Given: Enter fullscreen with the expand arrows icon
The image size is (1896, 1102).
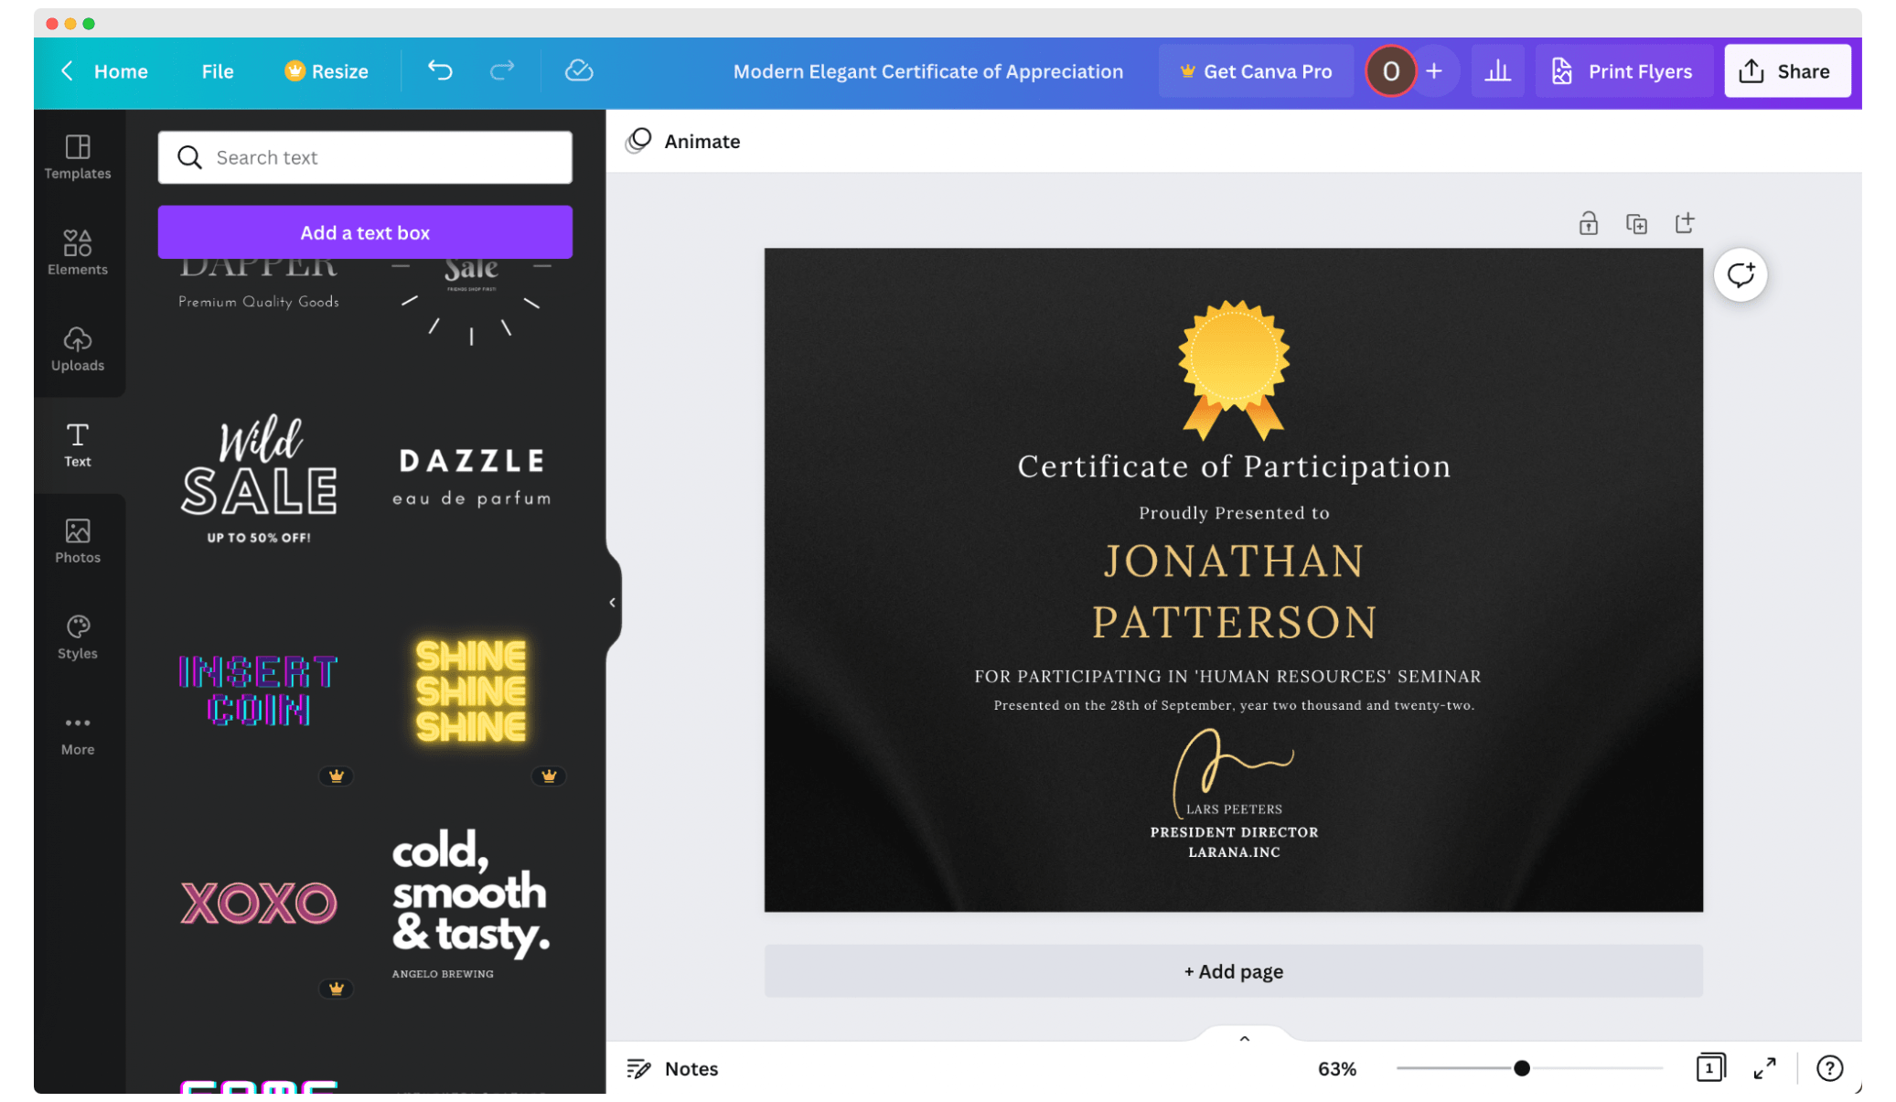Looking at the screenshot, I should (x=1764, y=1067).
